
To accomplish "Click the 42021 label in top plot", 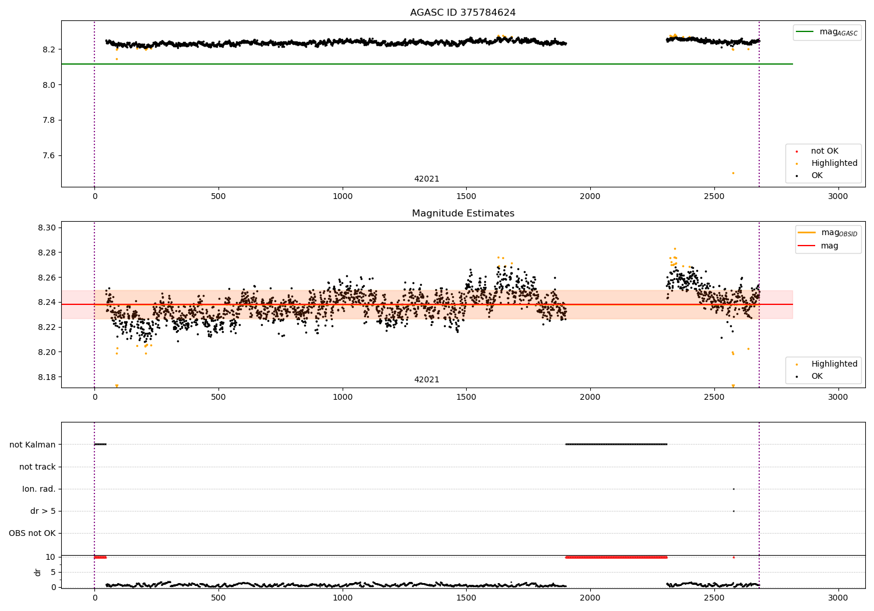I will tap(427, 179).
